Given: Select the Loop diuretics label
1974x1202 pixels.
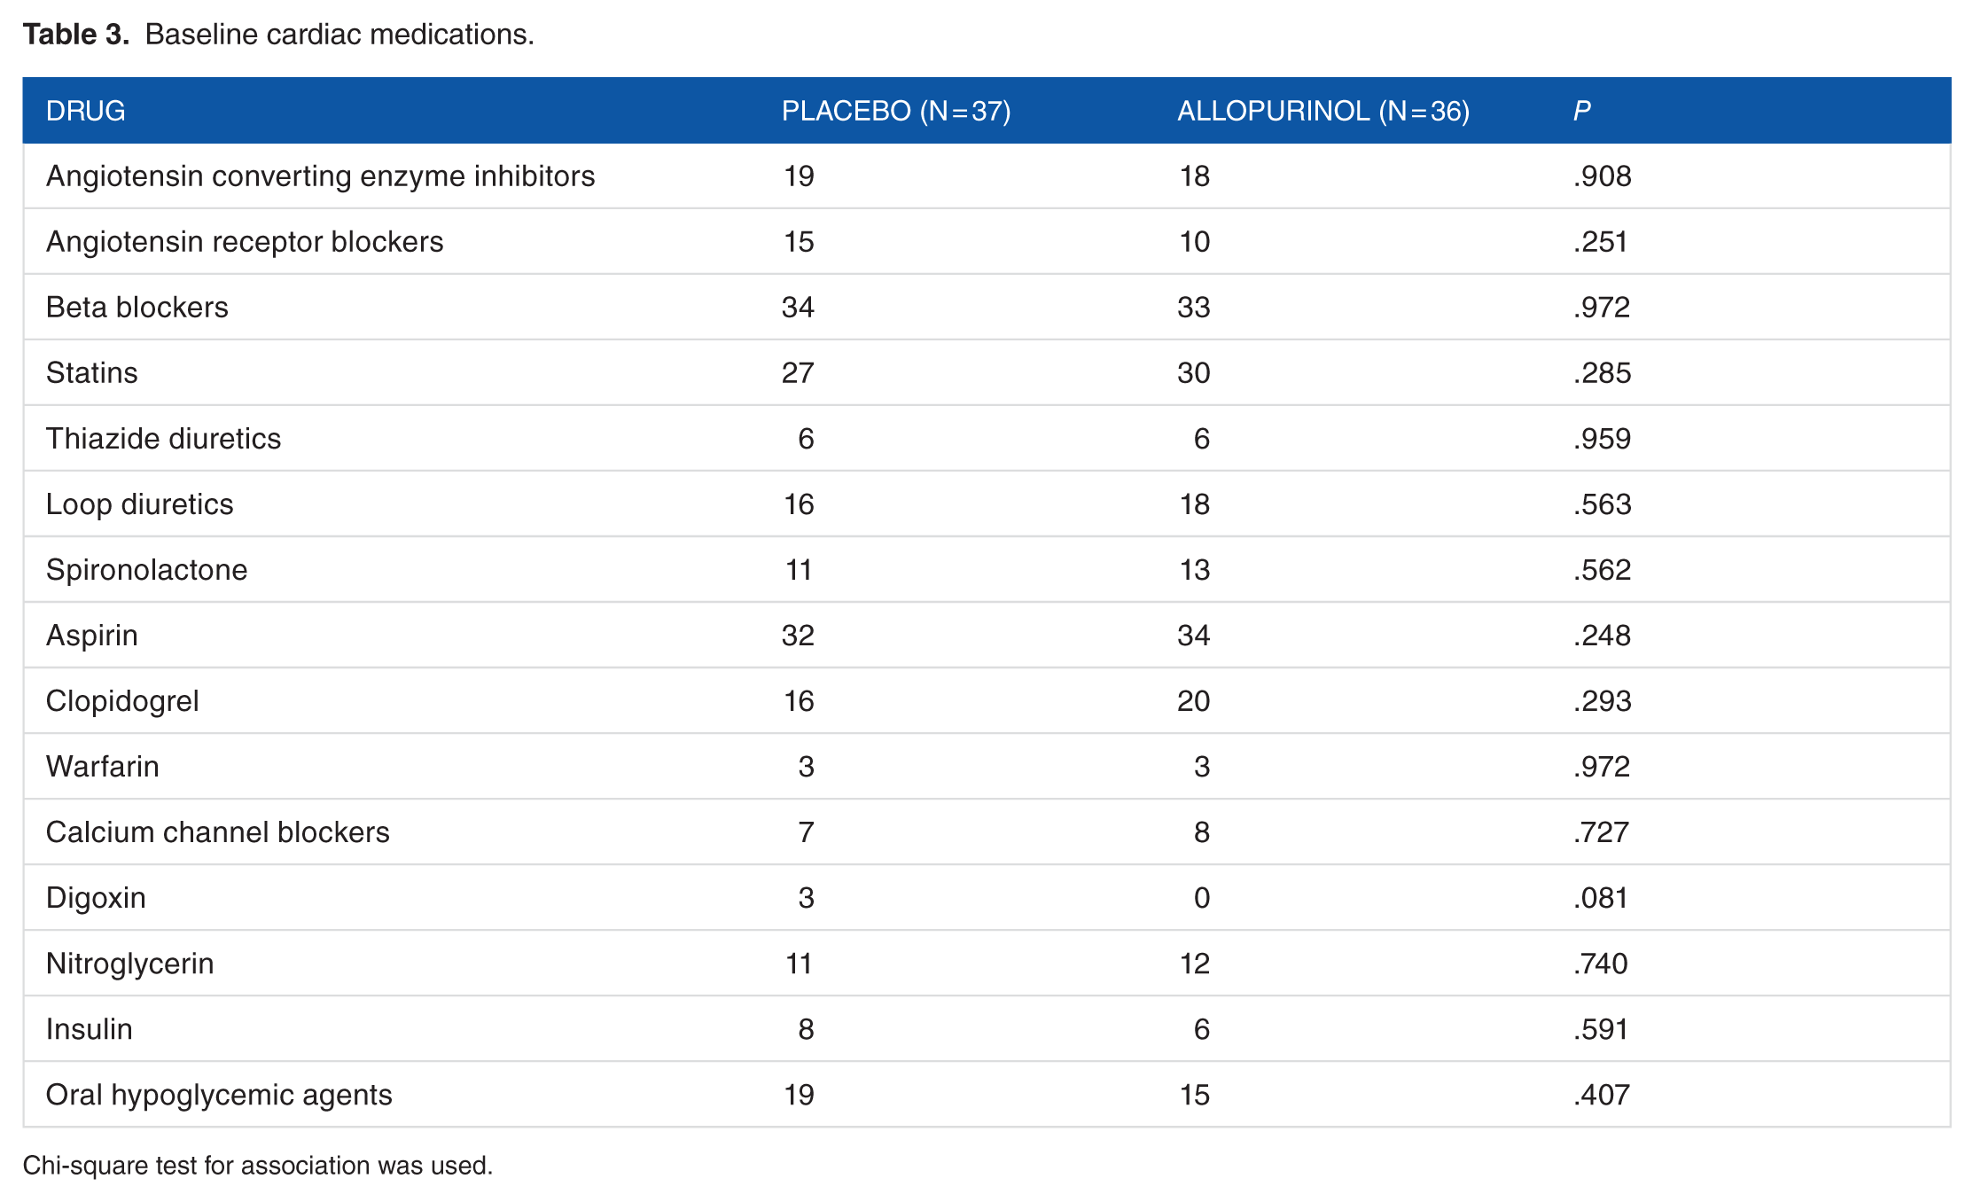Looking at the screenshot, I should coord(139,503).
